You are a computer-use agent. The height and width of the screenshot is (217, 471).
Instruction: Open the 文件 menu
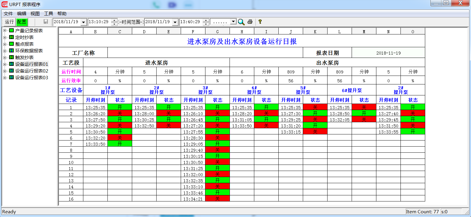pos(8,13)
